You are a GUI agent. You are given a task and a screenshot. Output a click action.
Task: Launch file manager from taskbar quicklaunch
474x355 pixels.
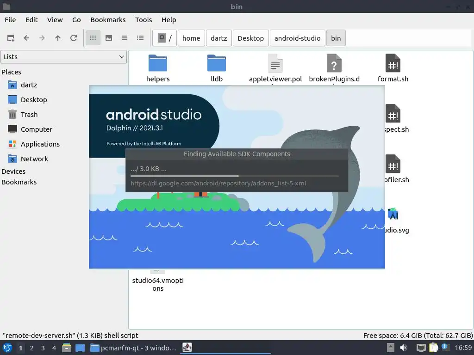[67, 348]
